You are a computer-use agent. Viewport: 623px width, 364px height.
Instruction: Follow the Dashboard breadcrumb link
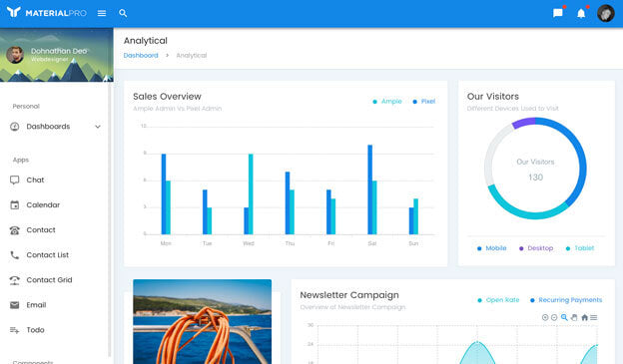(x=141, y=55)
